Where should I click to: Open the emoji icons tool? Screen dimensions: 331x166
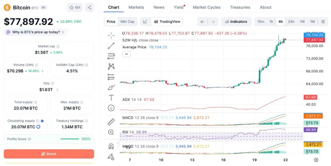pyautogui.click(x=111, y=108)
